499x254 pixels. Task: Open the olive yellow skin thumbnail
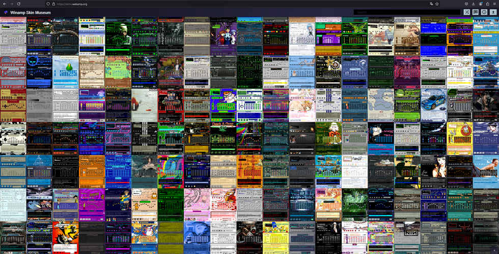pyautogui.click(x=171, y=238)
